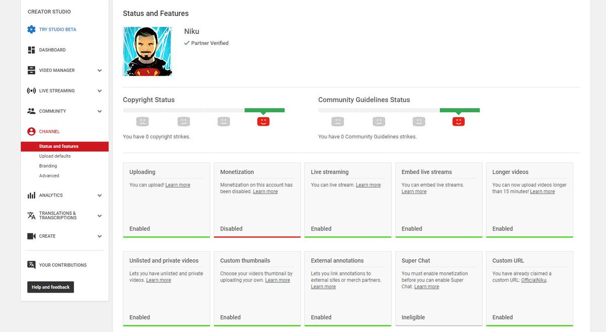
Task: Expand the Live Streaming section chevron
Action: pyautogui.click(x=99, y=91)
